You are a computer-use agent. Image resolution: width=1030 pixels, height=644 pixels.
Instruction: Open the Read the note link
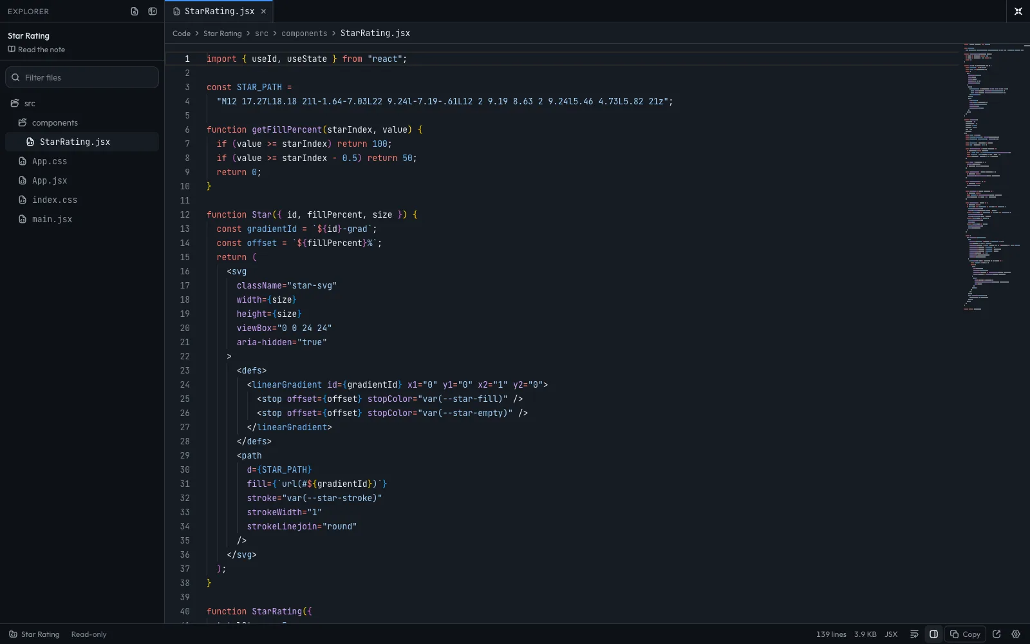point(37,50)
